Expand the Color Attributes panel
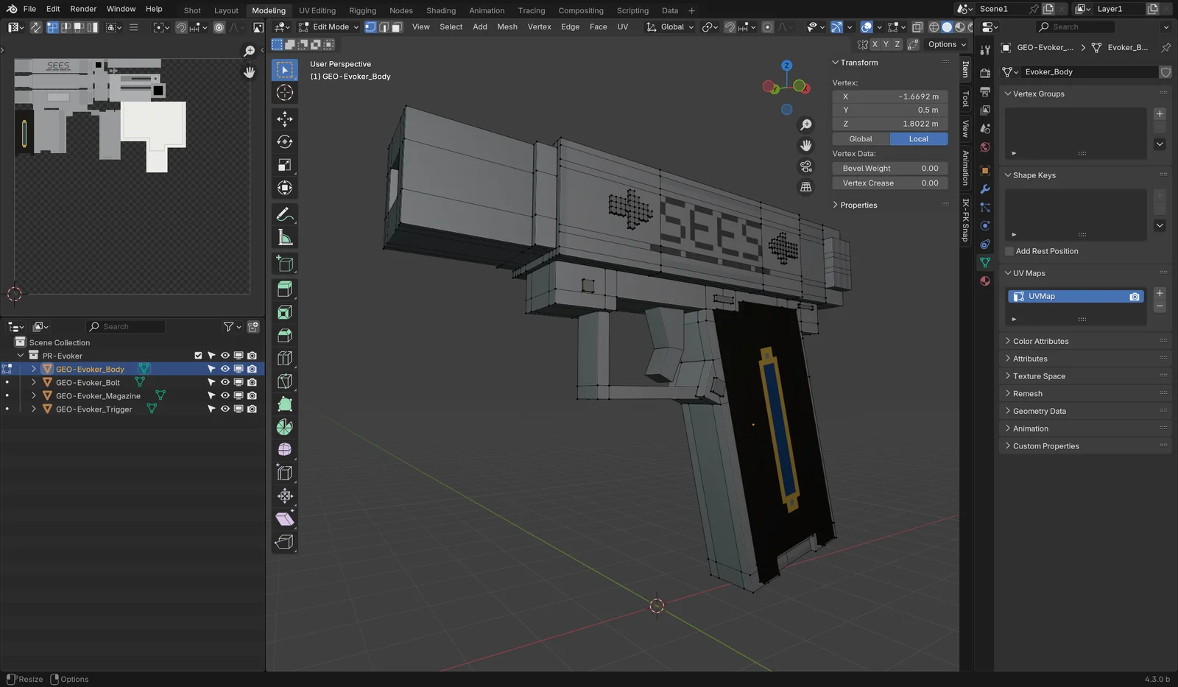 1040,341
